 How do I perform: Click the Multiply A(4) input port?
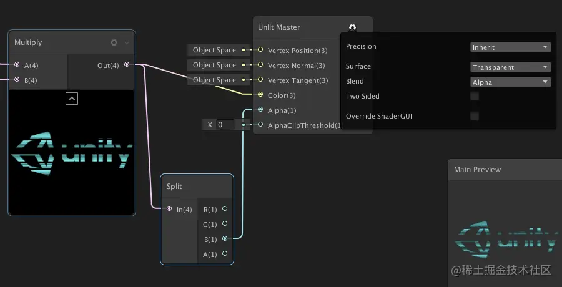click(17, 64)
